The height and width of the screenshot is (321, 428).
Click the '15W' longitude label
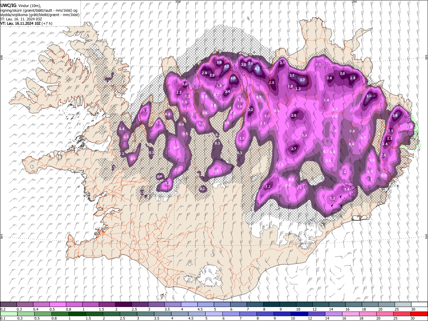[354, 2]
